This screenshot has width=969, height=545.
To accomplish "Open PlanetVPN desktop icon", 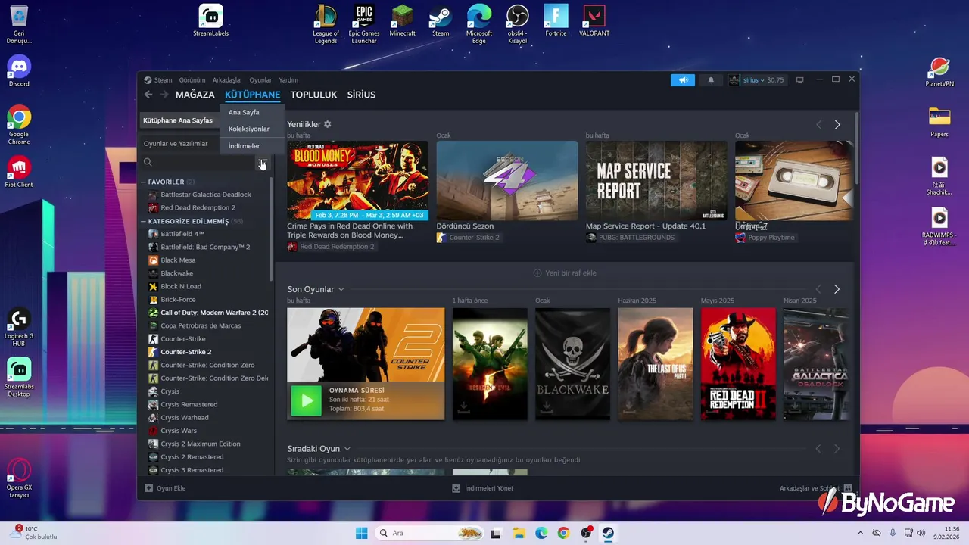I will 939,72.
